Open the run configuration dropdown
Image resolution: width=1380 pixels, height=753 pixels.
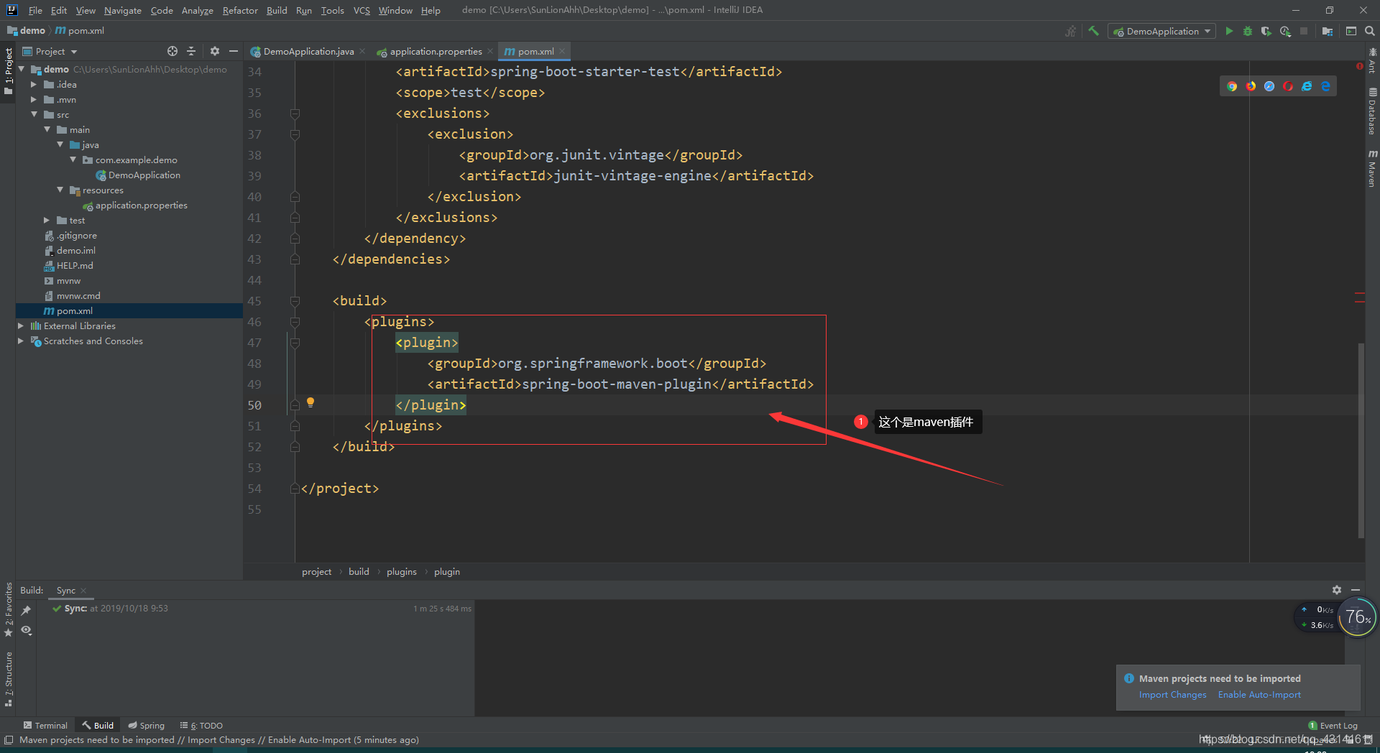(x=1162, y=31)
